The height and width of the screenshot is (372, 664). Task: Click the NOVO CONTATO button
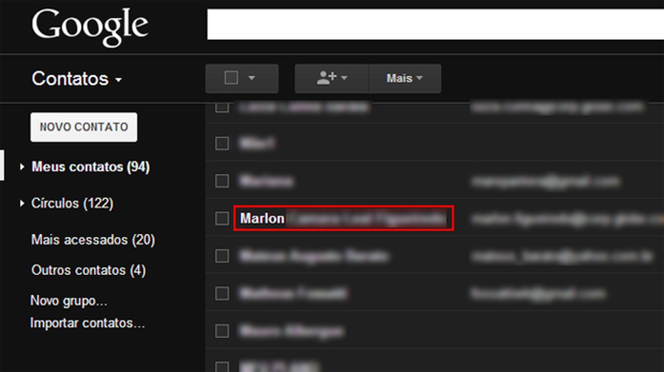84,127
